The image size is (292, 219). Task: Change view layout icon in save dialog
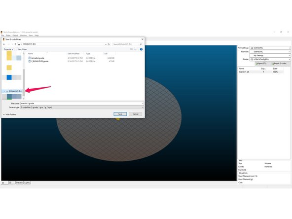132,49
